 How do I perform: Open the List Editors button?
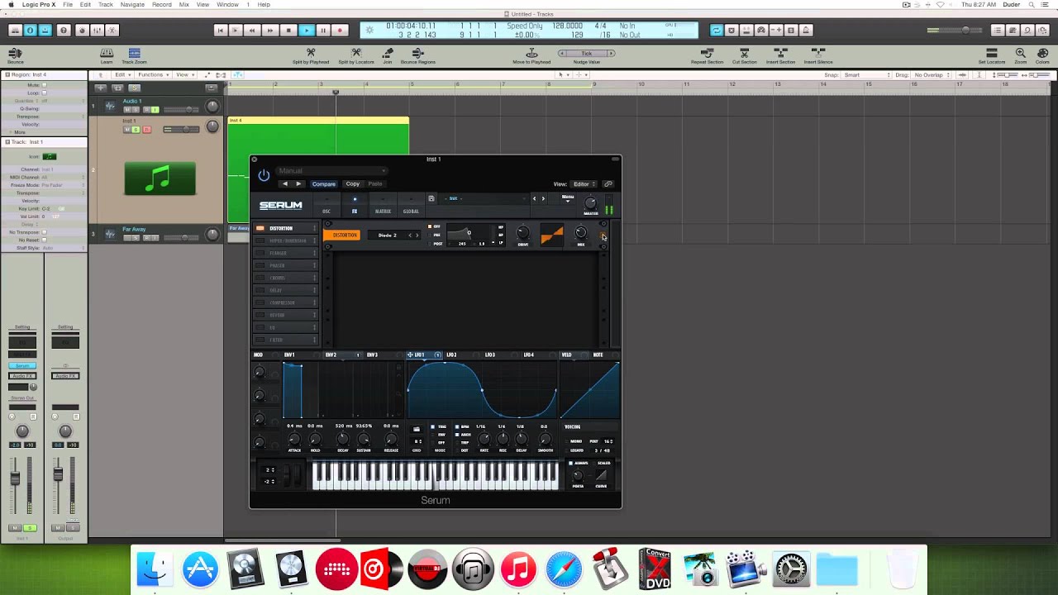tap(998, 30)
